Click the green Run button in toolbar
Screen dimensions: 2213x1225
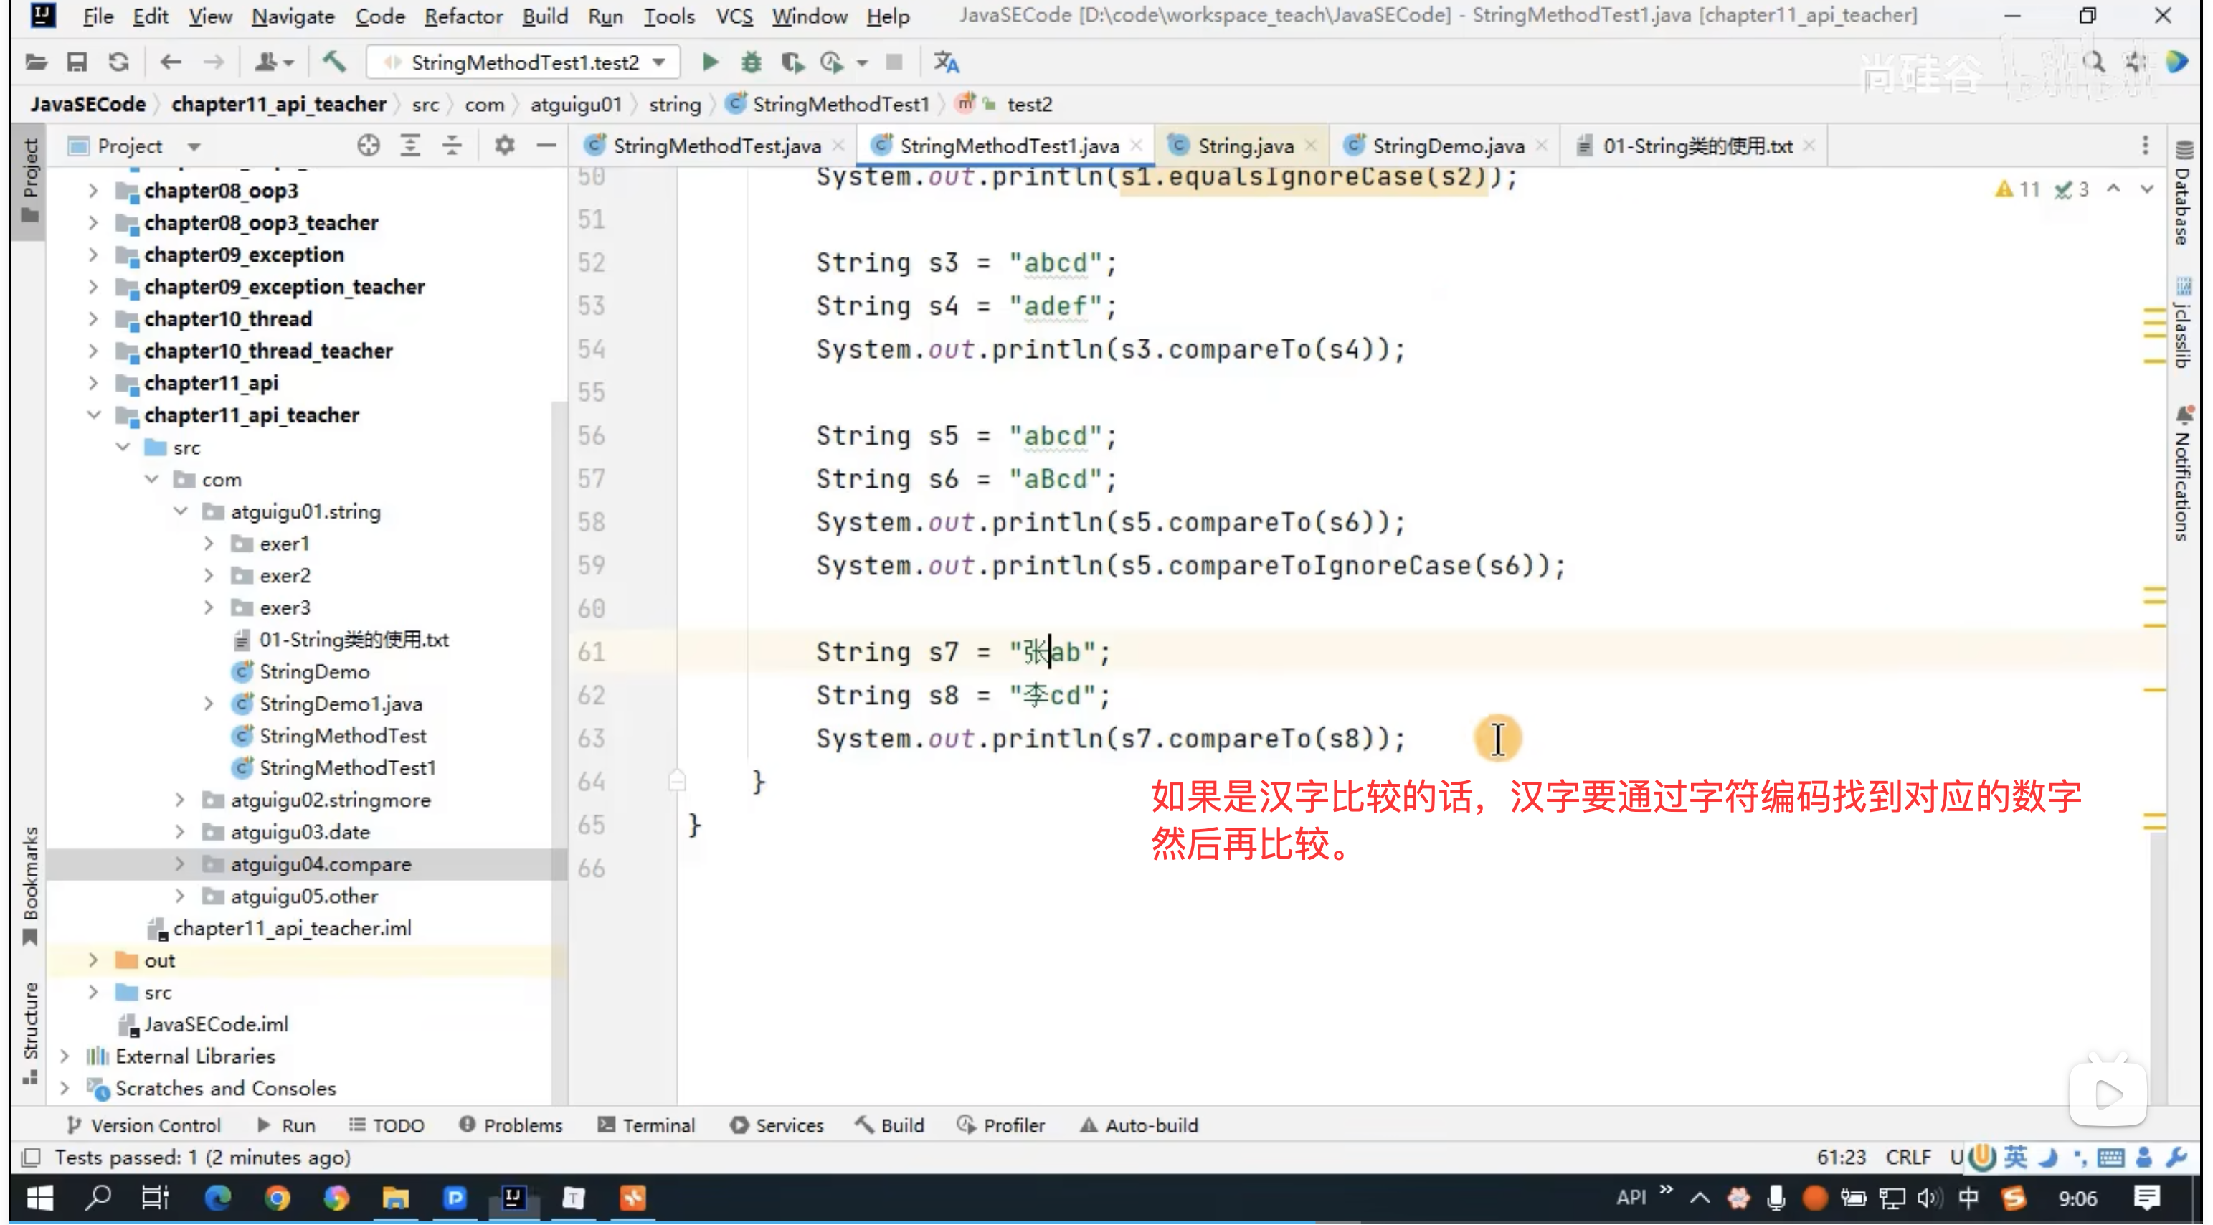tap(710, 62)
